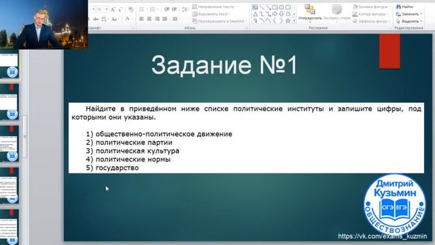Align text to the right

click(x=157, y=19)
